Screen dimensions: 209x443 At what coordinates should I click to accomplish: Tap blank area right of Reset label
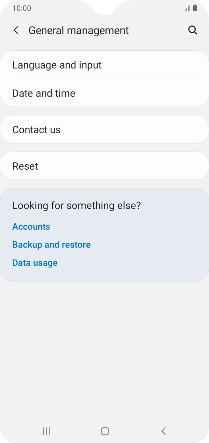point(137,166)
